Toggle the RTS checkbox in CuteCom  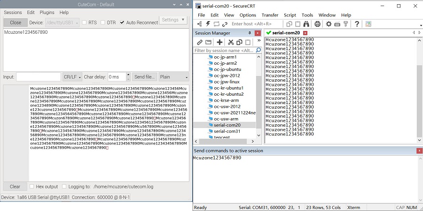tap(84, 23)
